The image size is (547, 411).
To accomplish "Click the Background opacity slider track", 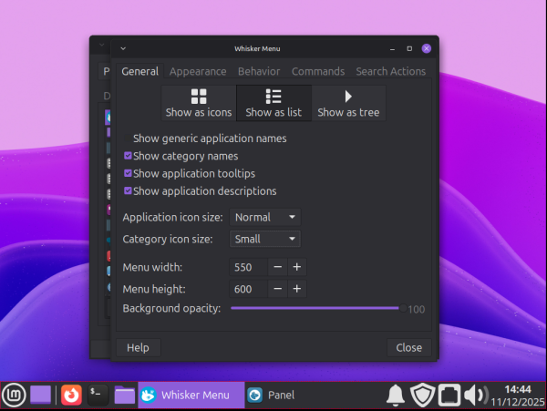I will click(x=318, y=308).
